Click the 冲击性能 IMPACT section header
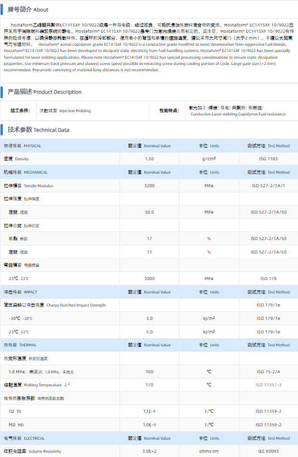The image size is (298, 457). pos(20,292)
